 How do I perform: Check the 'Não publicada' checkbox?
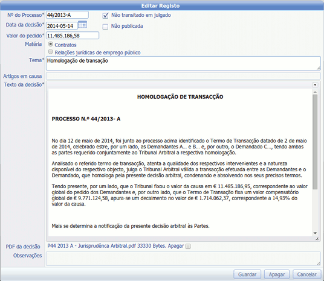click(105, 27)
